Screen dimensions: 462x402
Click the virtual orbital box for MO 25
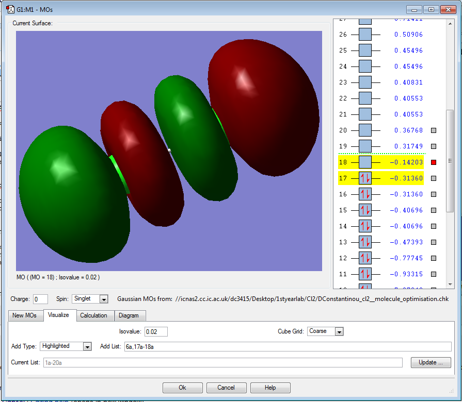coord(365,51)
